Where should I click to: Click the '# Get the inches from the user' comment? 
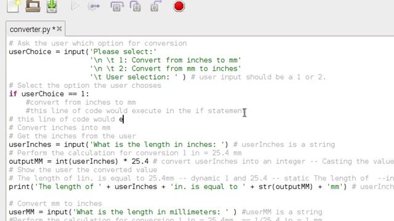pos(73,136)
